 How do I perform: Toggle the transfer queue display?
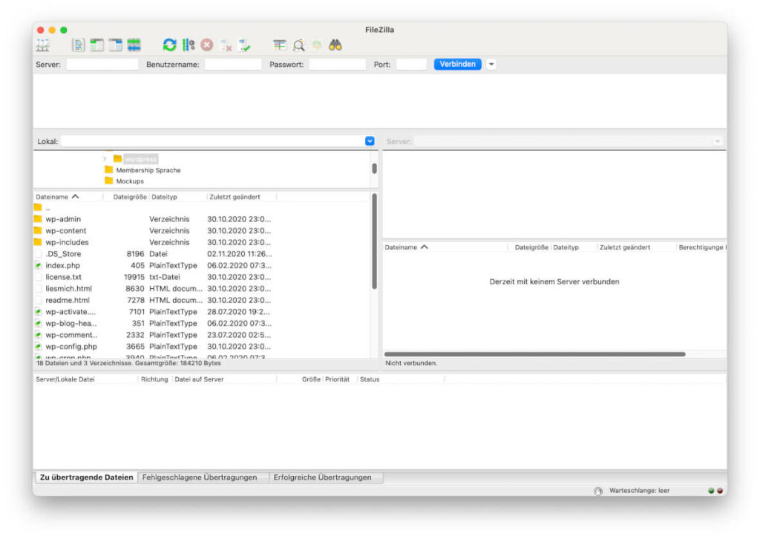pos(134,45)
